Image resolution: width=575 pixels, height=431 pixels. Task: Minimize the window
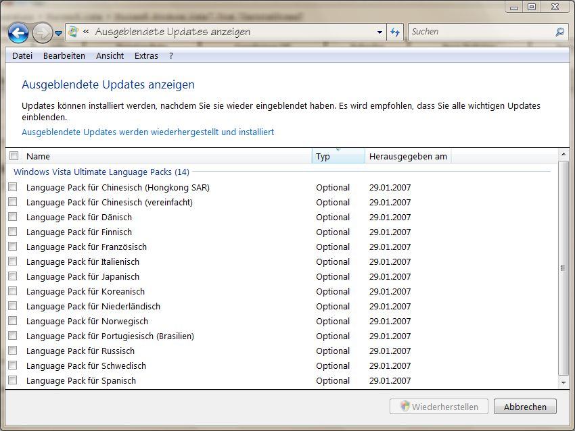[x=513, y=7]
